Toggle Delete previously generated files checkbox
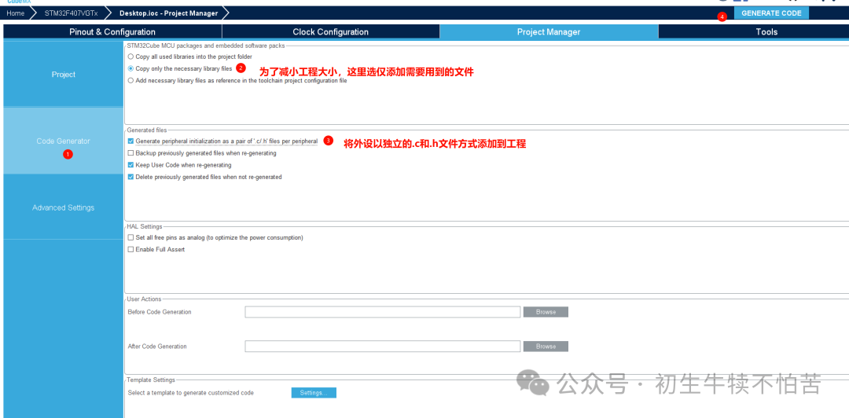849x418 pixels. coord(130,177)
